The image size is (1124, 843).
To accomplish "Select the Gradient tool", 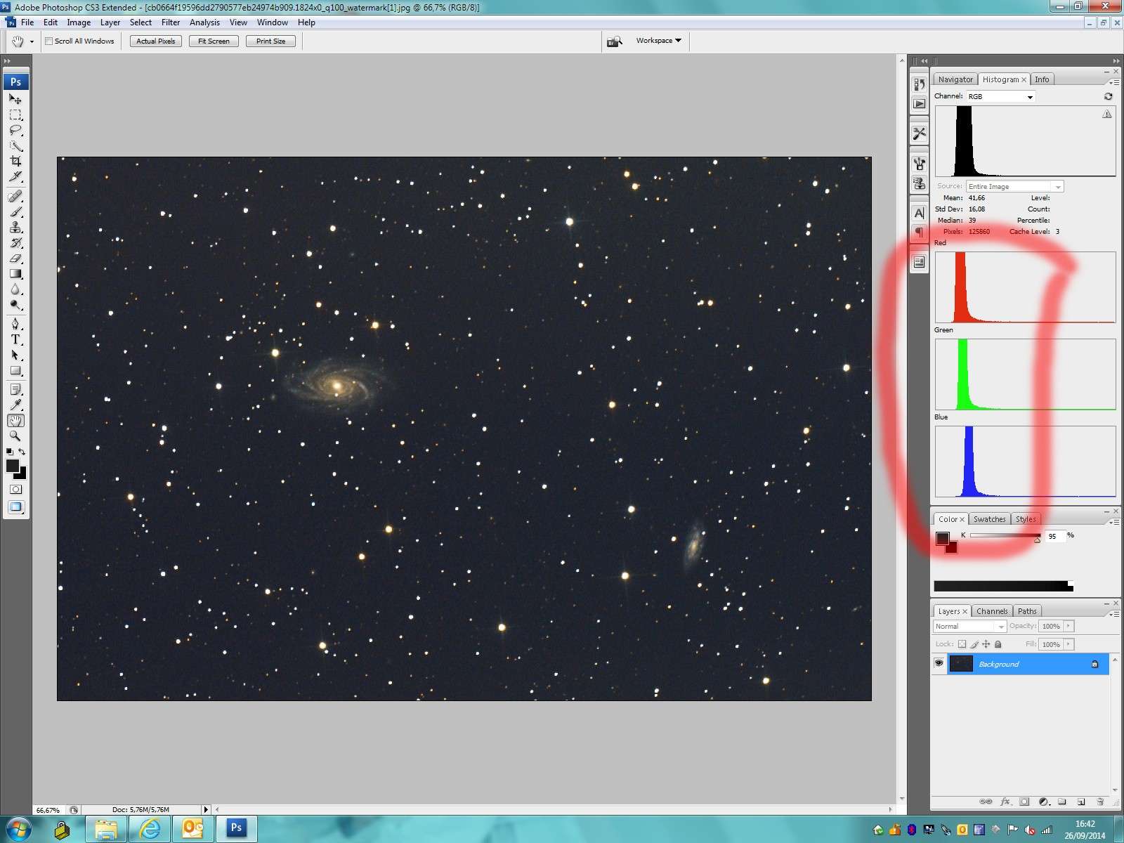I will [x=15, y=273].
